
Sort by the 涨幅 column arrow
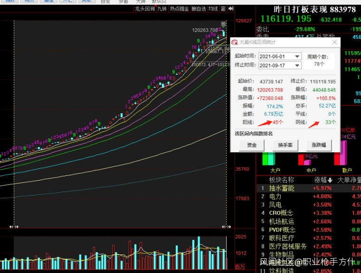click(x=330, y=181)
